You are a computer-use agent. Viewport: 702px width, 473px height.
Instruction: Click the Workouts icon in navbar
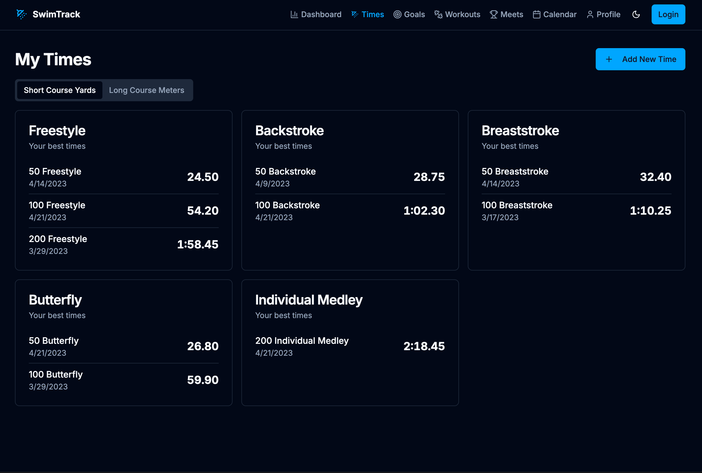(x=438, y=14)
